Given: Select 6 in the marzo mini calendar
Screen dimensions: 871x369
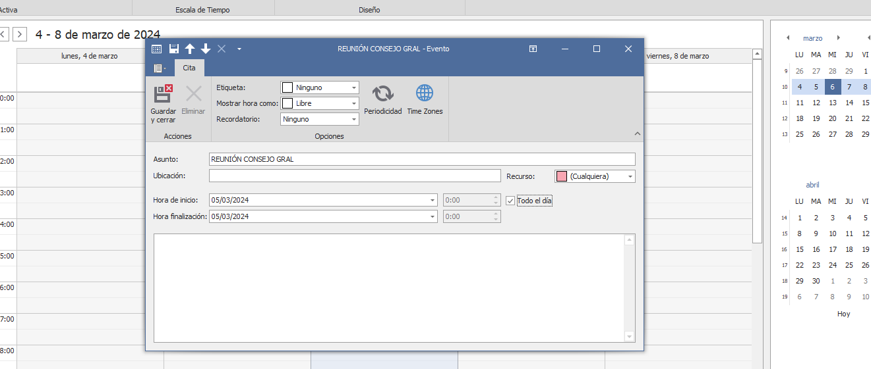Looking at the screenshot, I should point(833,87).
